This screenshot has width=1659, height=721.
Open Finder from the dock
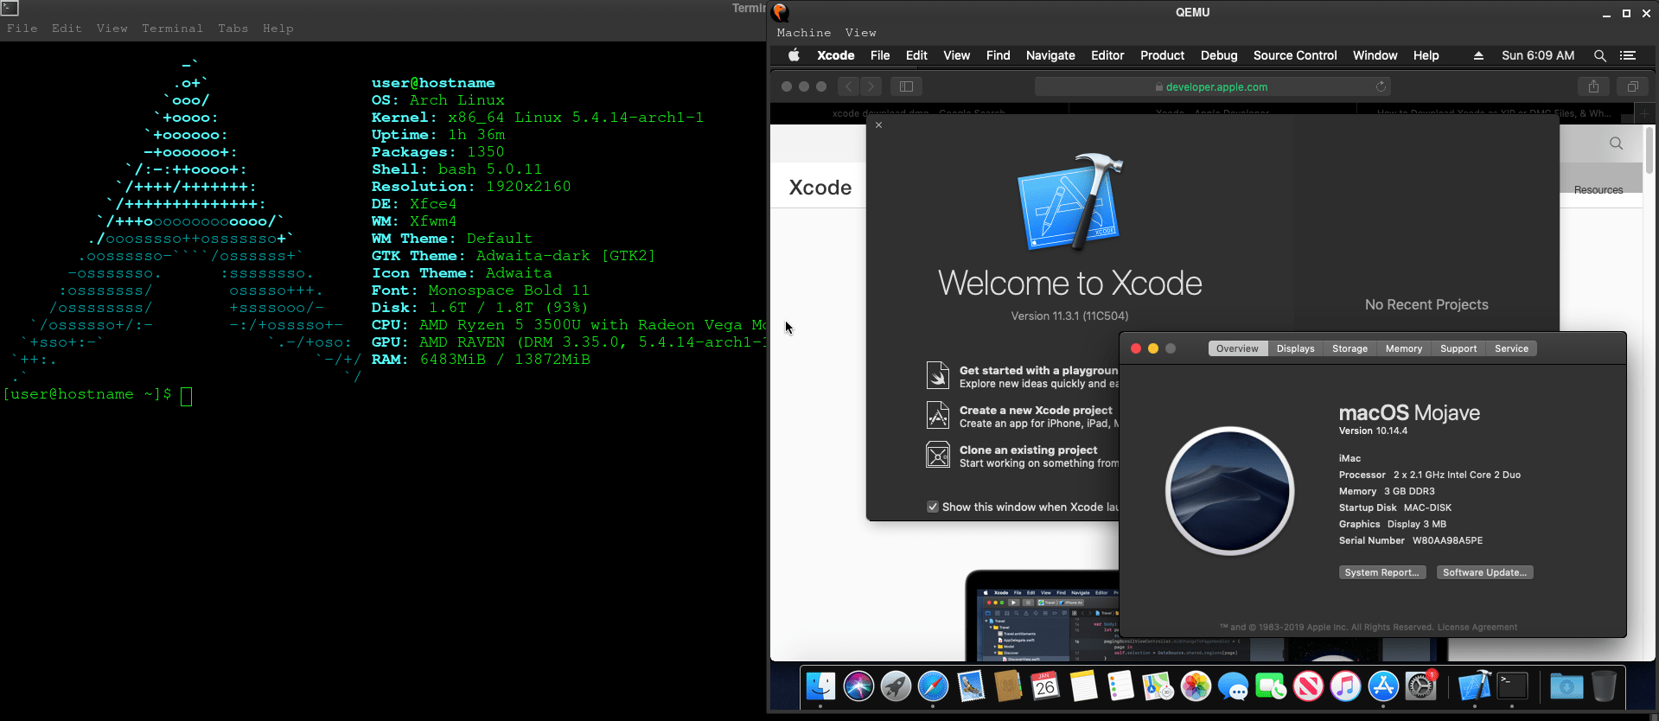pos(820,686)
